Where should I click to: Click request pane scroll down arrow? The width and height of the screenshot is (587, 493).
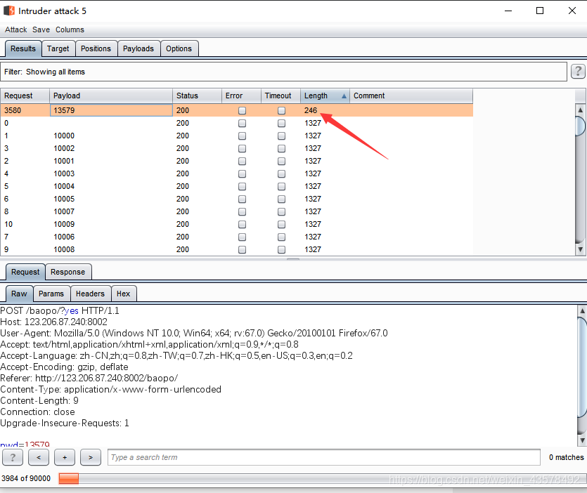click(x=582, y=440)
